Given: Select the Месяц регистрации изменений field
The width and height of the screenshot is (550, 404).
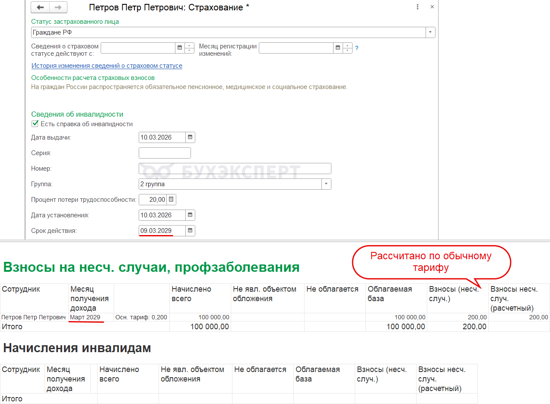Looking at the screenshot, I should click(296, 48).
